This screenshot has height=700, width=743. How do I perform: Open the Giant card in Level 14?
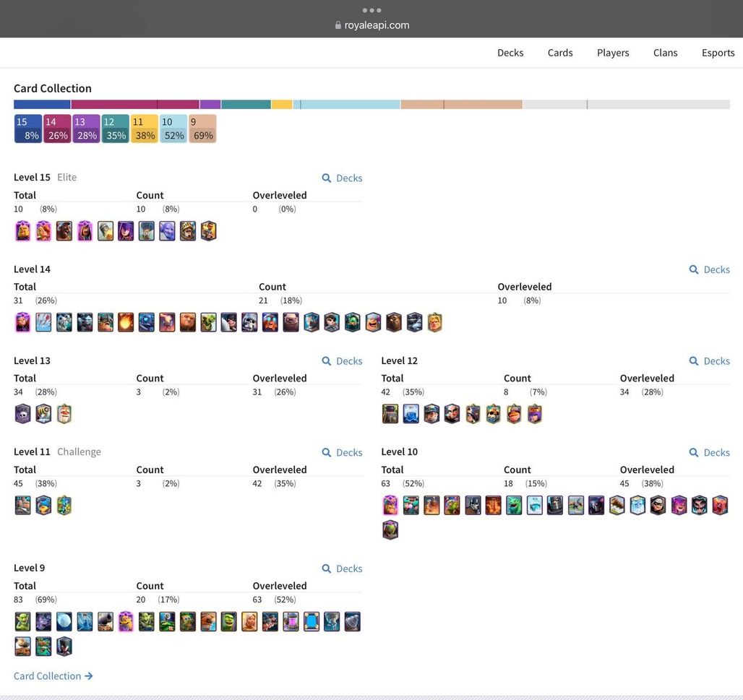click(x=188, y=322)
